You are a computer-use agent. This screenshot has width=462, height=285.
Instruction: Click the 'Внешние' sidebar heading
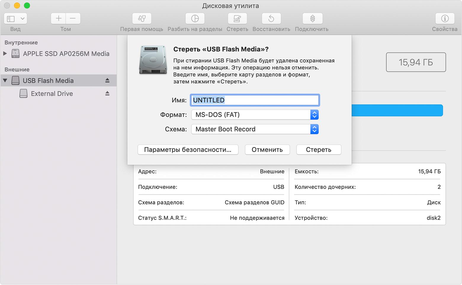point(17,70)
